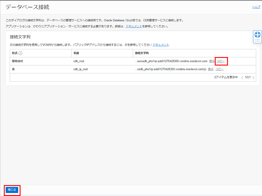Copy the cdb_root connection string
The width and height of the screenshot is (262, 196).
click(221, 61)
